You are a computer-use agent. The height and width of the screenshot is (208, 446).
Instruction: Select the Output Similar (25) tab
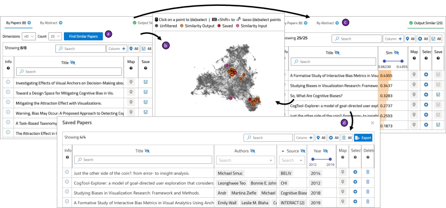[426, 23]
